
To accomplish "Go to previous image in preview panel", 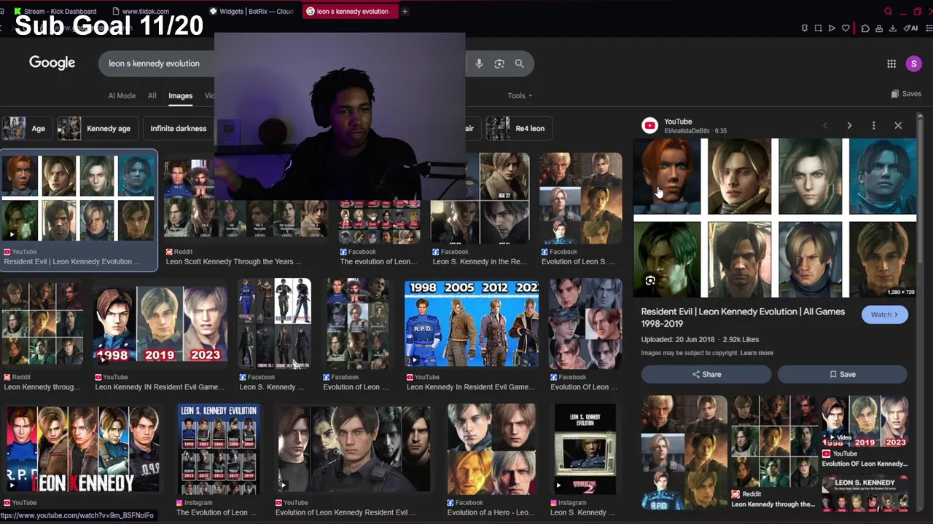I will [x=825, y=126].
